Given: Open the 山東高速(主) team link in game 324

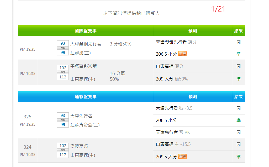Looking at the screenshot, I should coord(83,155).
